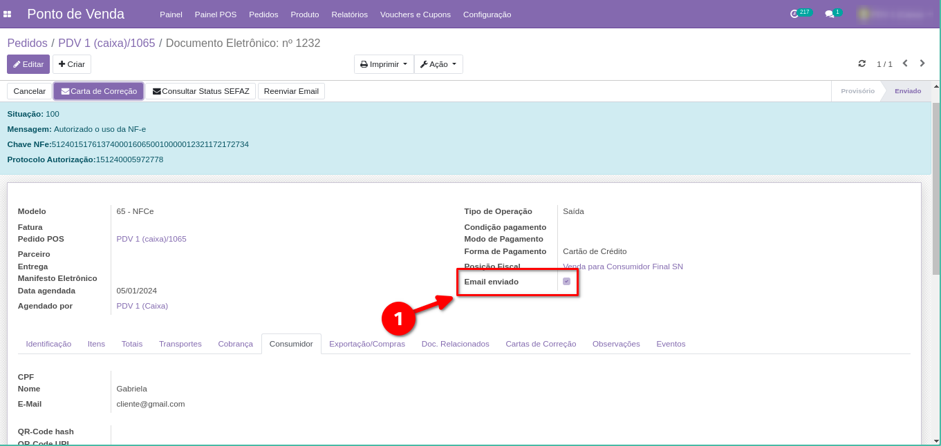
Task: Go to next record arrow
Action: pyautogui.click(x=922, y=64)
